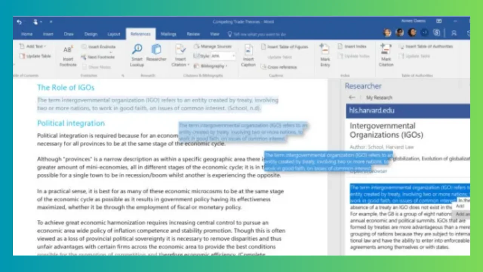The width and height of the screenshot is (483, 272).
Task: Open the Layout tab
Action: tap(114, 34)
